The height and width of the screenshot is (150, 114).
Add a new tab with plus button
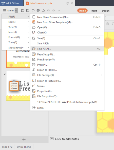point(80,3)
